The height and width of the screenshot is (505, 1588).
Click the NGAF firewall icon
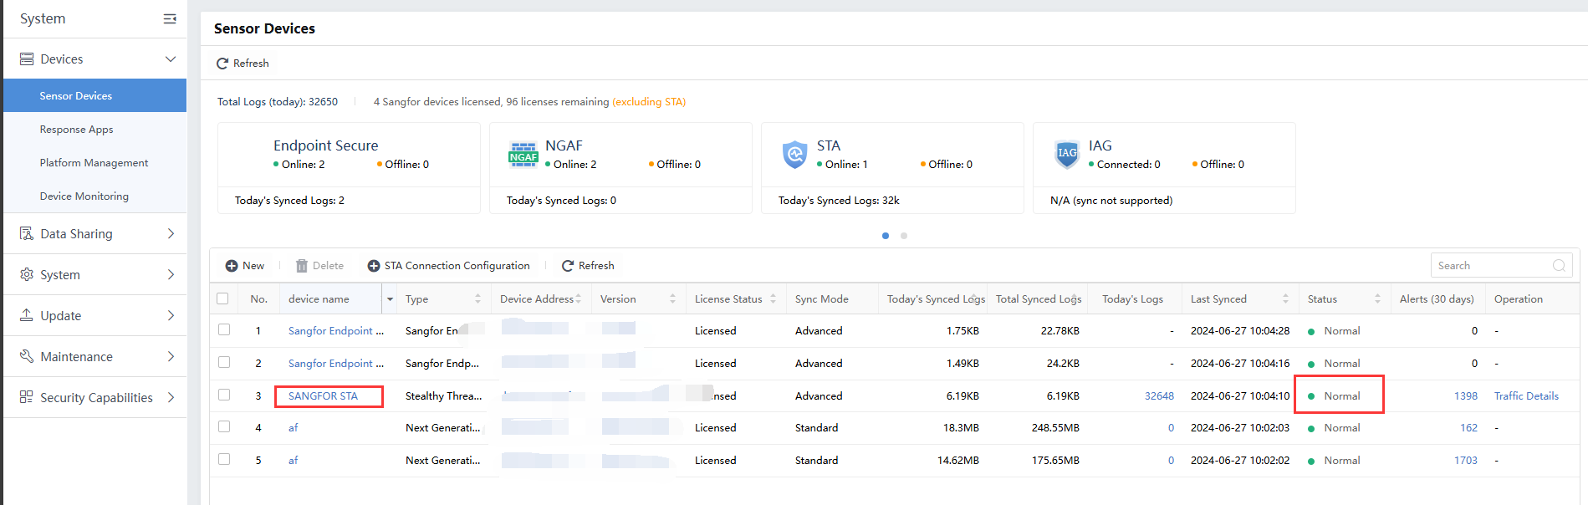click(x=523, y=154)
